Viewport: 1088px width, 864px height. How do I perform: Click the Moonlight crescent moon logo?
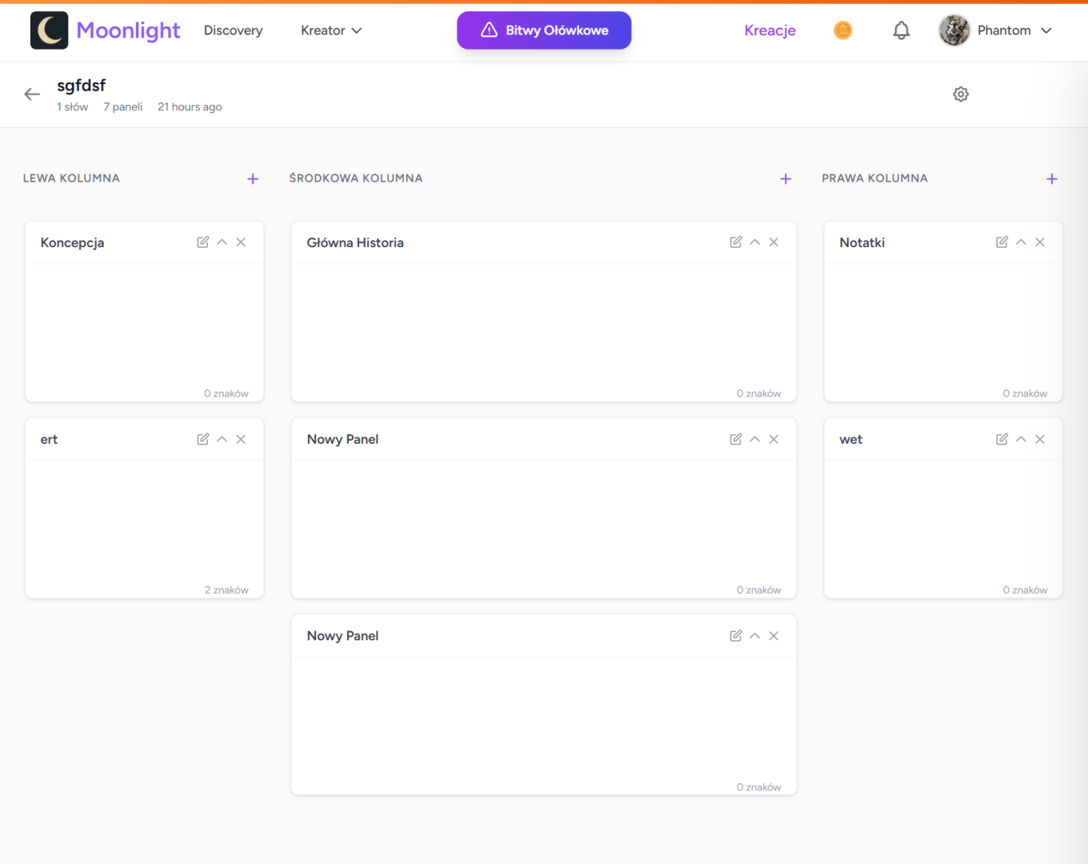point(50,30)
